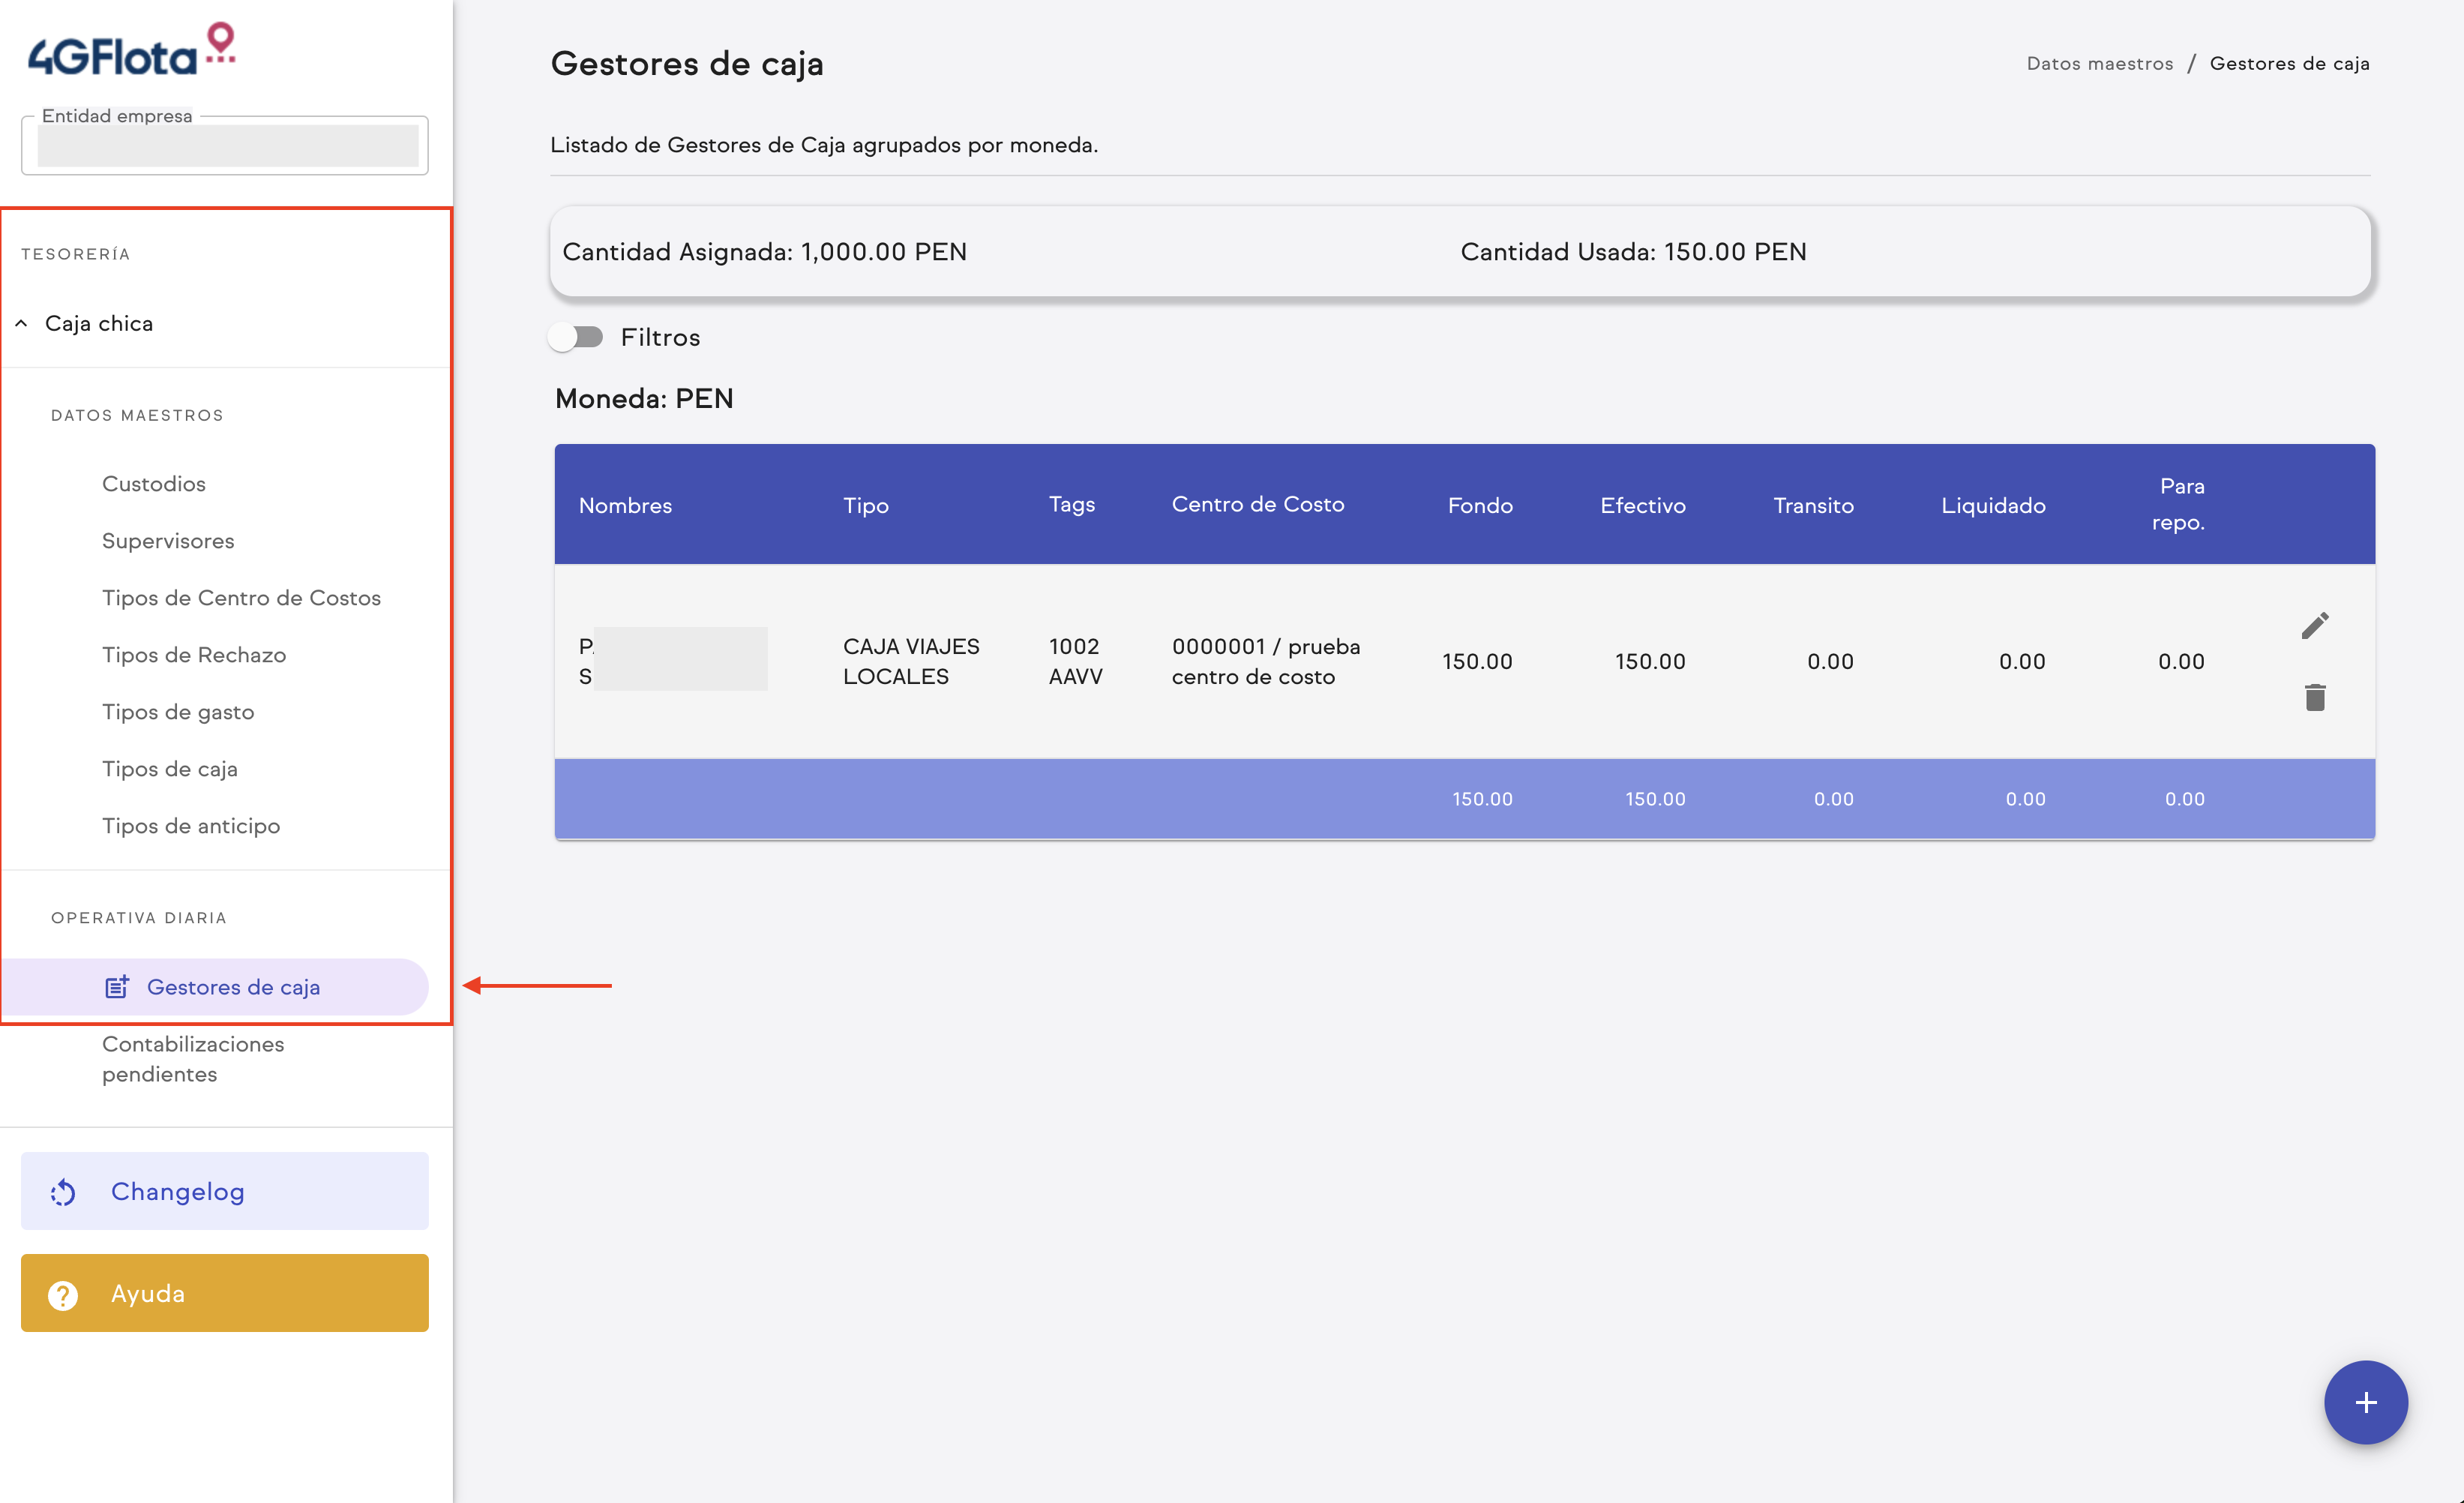Enable the Filtros toggle switch
The image size is (2464, 1503).
[x=577, y=337]
